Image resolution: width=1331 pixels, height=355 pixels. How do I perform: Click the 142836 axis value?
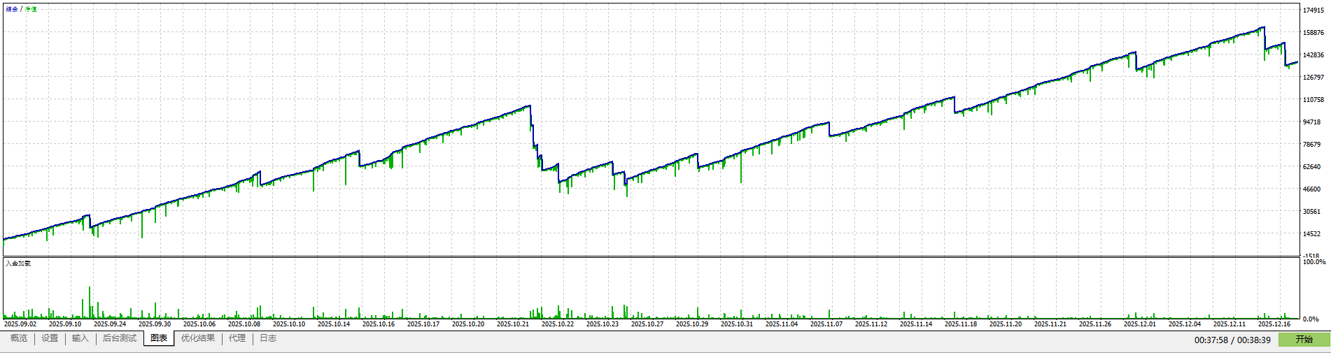click(x=1313, y=55)
